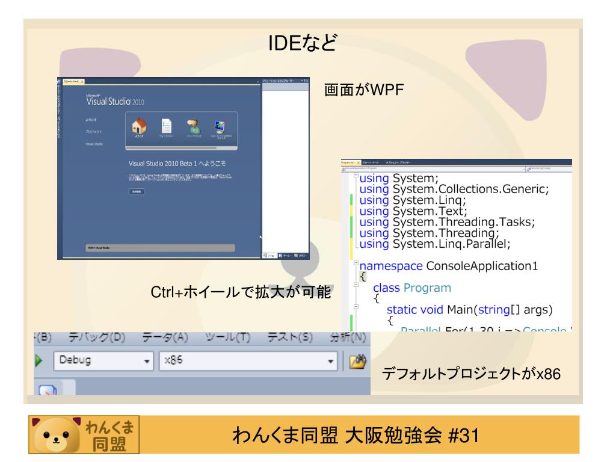Click the 'using System.Collections.Generic;' code line

(x=454, y=189)
